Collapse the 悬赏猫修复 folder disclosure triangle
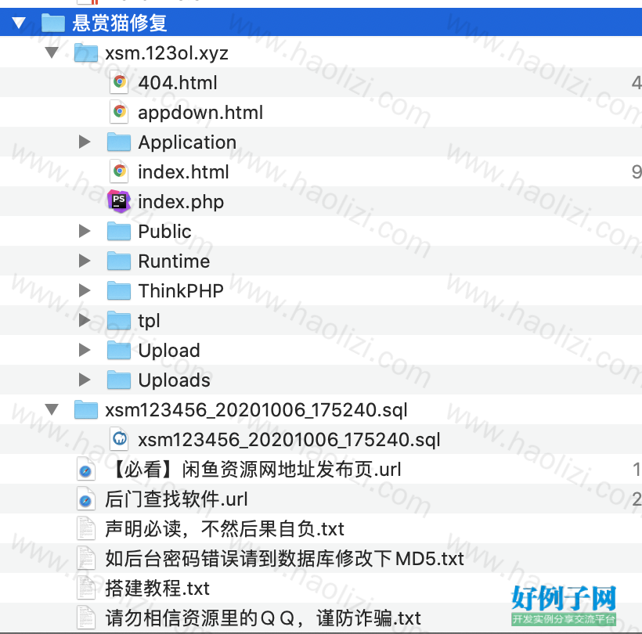The height and width of the screenshot is (634, 642). pos(19,23)
